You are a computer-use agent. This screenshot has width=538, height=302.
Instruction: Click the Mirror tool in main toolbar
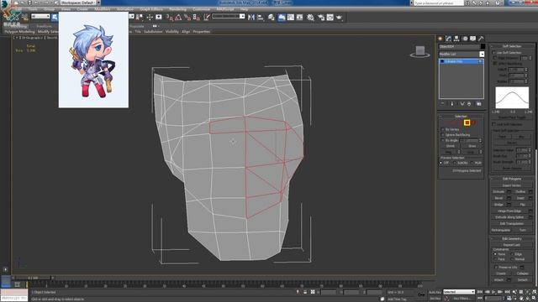[251, 17]
